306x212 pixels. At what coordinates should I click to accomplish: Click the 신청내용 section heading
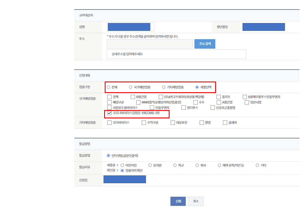tap(85, 75)
